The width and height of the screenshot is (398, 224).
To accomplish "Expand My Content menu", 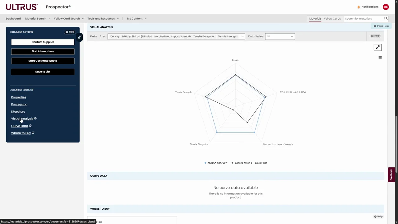I will tap(137, 18).
